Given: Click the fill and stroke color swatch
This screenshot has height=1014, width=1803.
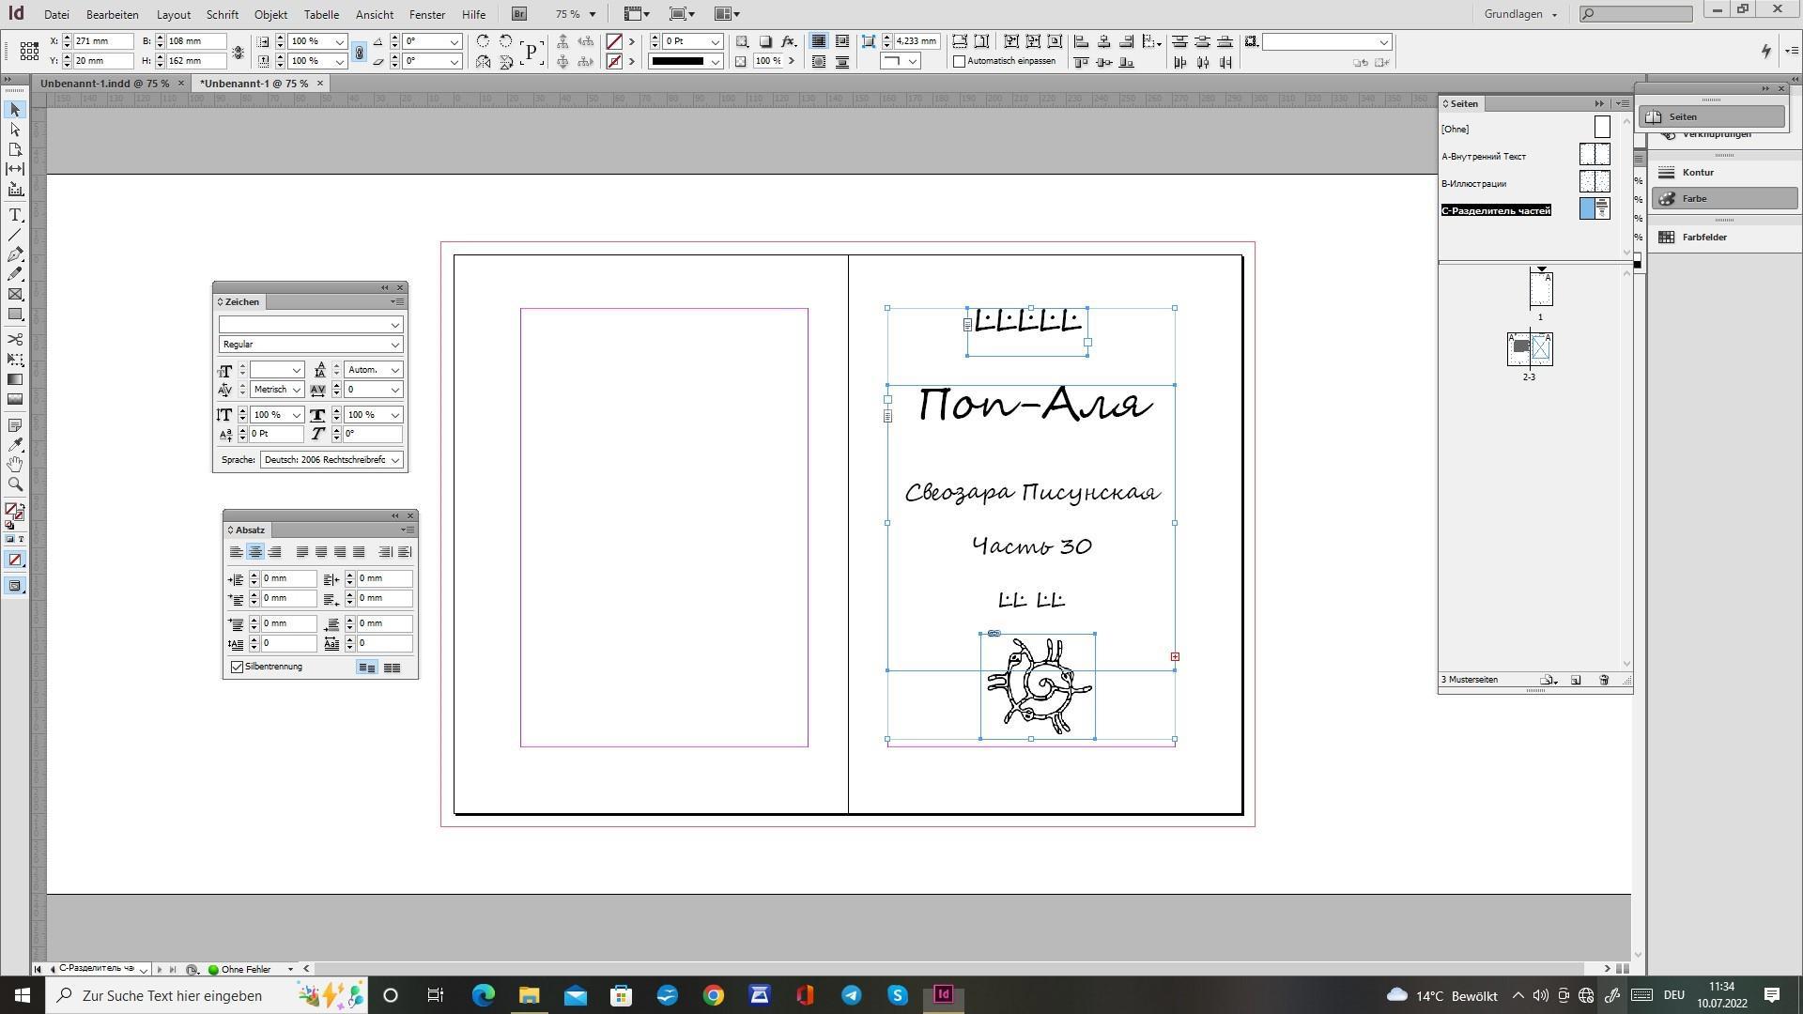Looking at the screenshot, I should 13,511.
